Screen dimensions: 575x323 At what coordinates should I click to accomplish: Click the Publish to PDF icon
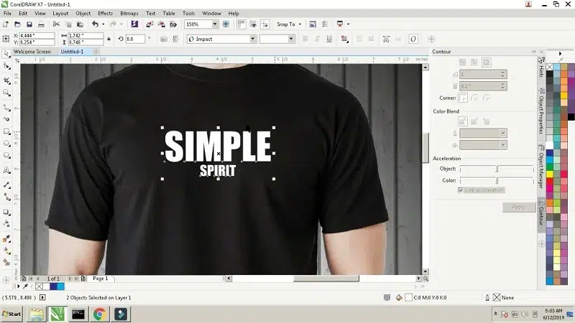point(173,24)
